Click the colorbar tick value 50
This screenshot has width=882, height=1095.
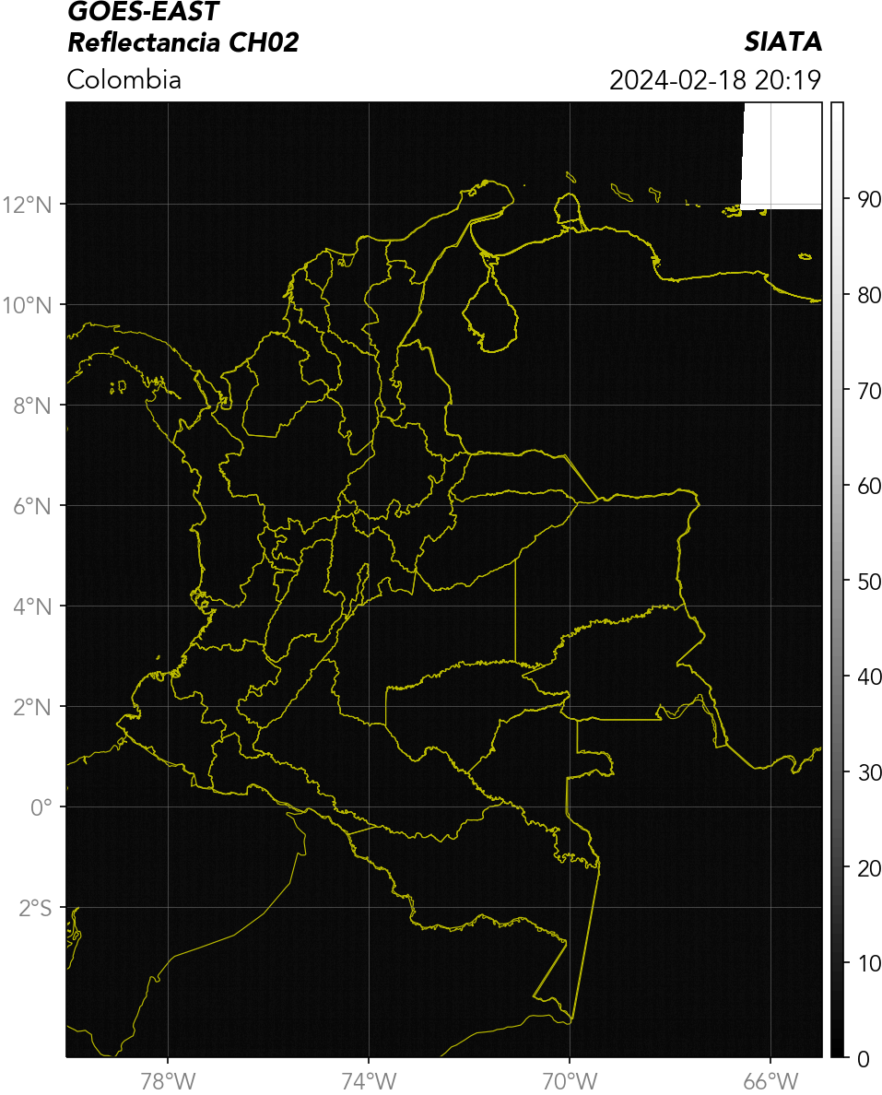point(869,582)
